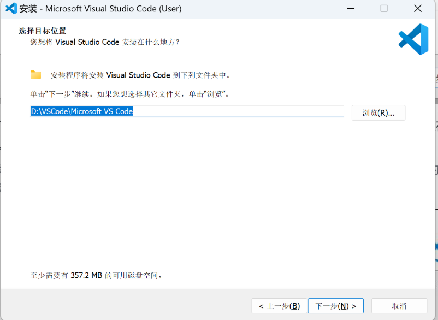Click the text 安装程序将安装 Visual Studio Code 到下列文件夹中

(x=140, y=75)
